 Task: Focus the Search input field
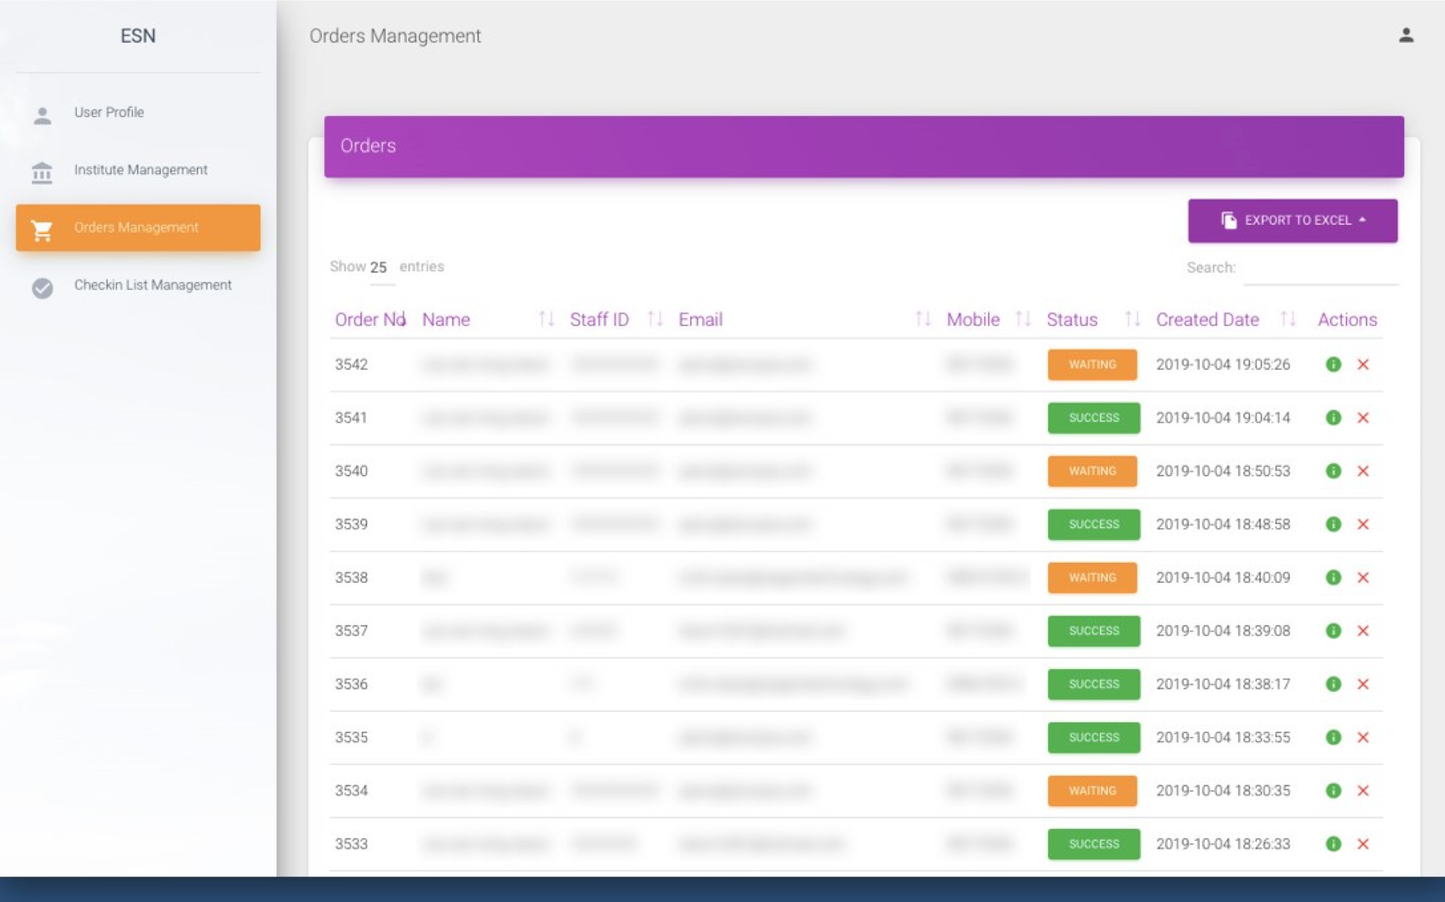tap(1320, 269)
